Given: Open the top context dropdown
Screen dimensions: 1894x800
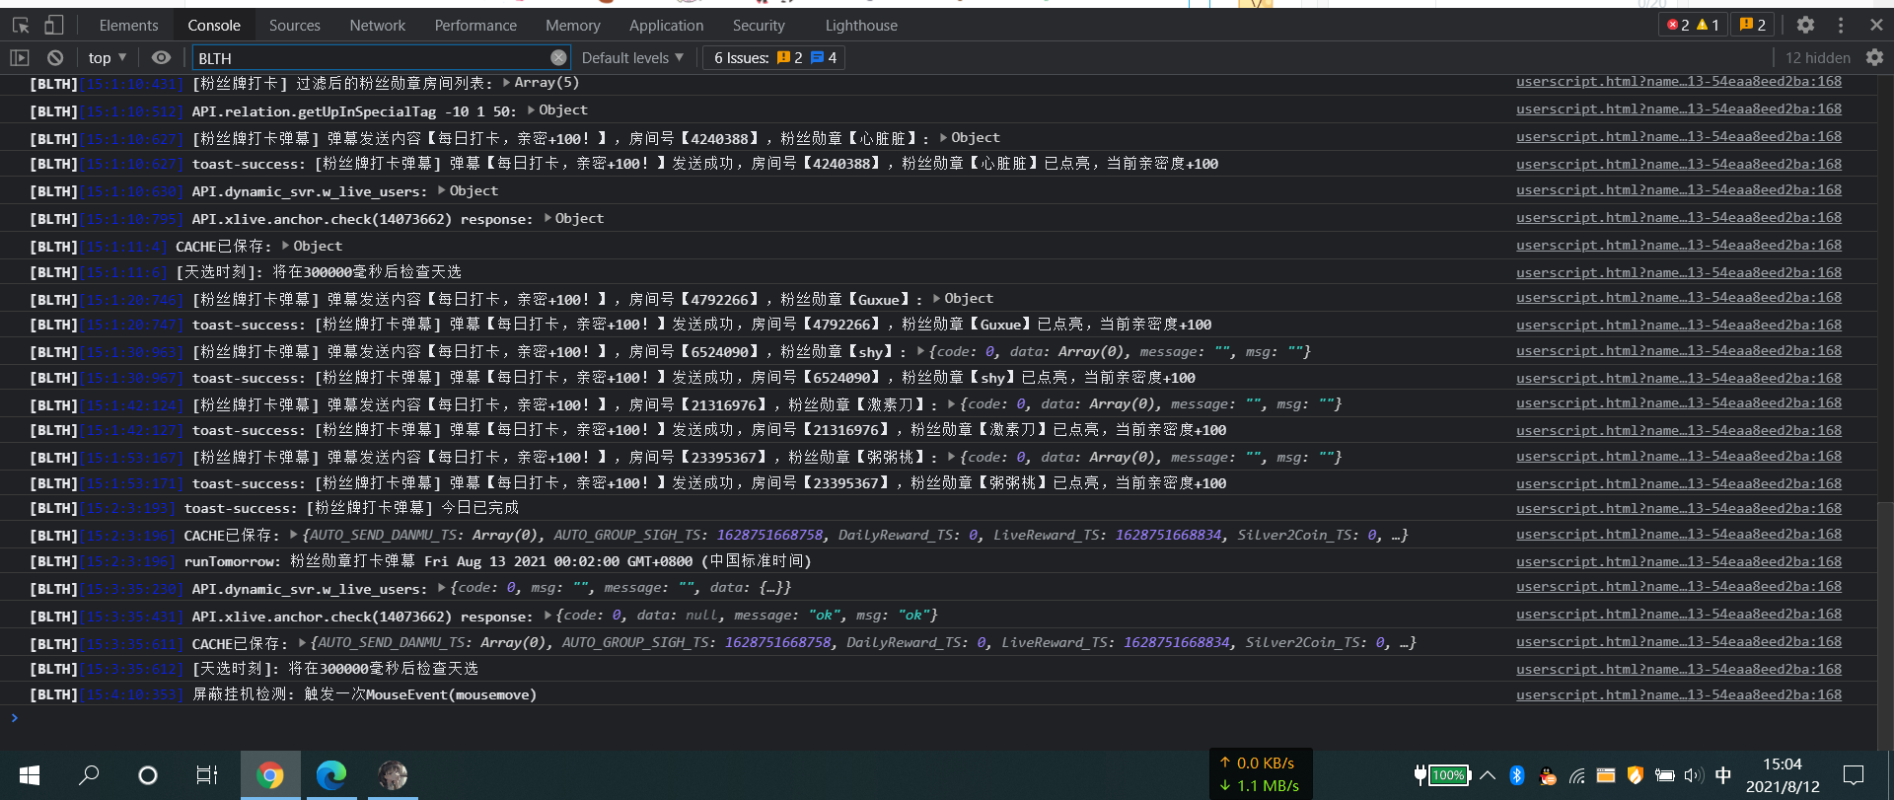Looking at the screenshot, I should (108, 58).
